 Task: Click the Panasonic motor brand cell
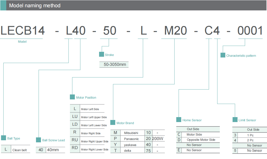coord(131,139)
